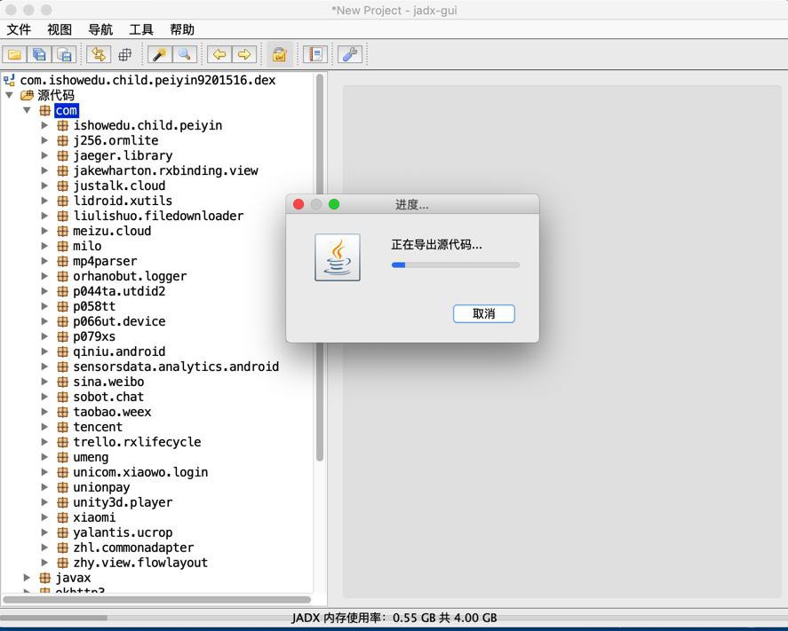Click the tree panel horizontal scrollbar
The image size is (788, 631).
coord(156,599)
